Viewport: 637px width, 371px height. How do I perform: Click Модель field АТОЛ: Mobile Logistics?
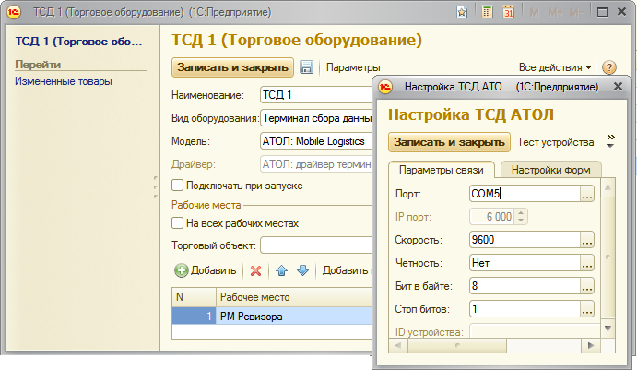point(316,141)
